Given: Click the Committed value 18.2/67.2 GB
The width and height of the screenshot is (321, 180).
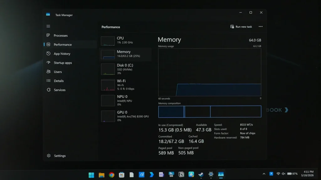Looking at the screenshot, I should pyautogui.click(x=171, y=142).
